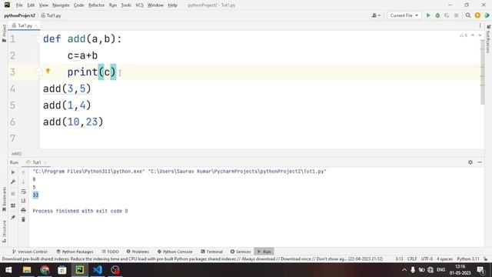The height and width of the screenshot is (277, 492).
Task: Change UTF-8 file encoding in status bar
Action: click(x=427, y=259)
